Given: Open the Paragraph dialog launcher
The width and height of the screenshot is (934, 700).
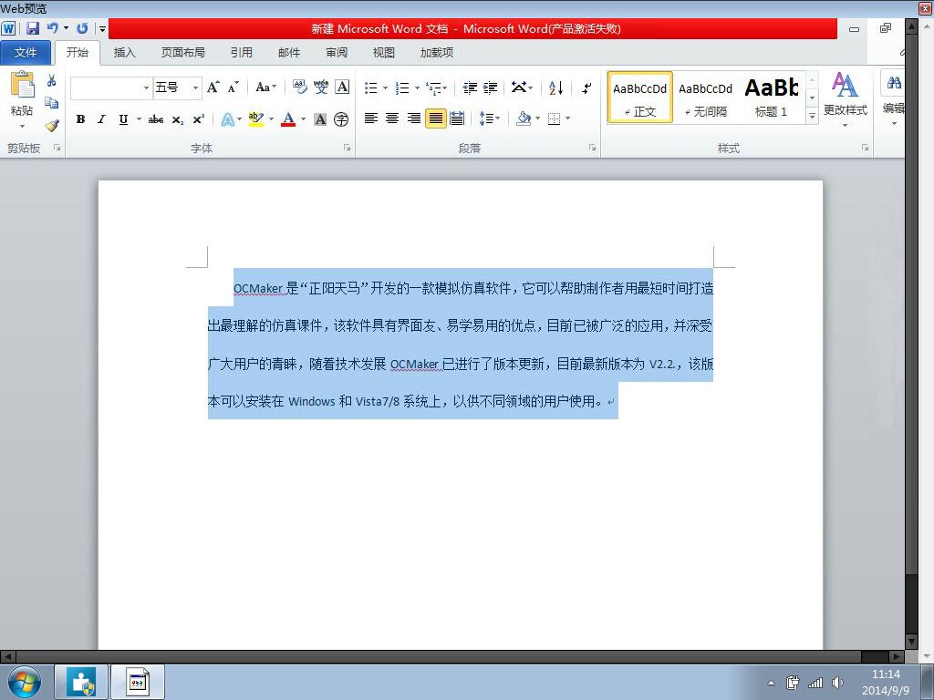Looking at the screenshot, I should (x=592, y=148).
